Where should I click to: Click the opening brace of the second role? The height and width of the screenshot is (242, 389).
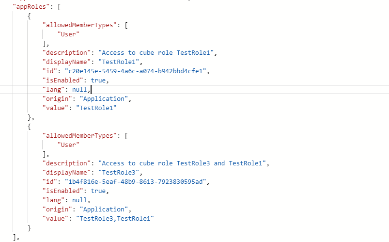30,126
